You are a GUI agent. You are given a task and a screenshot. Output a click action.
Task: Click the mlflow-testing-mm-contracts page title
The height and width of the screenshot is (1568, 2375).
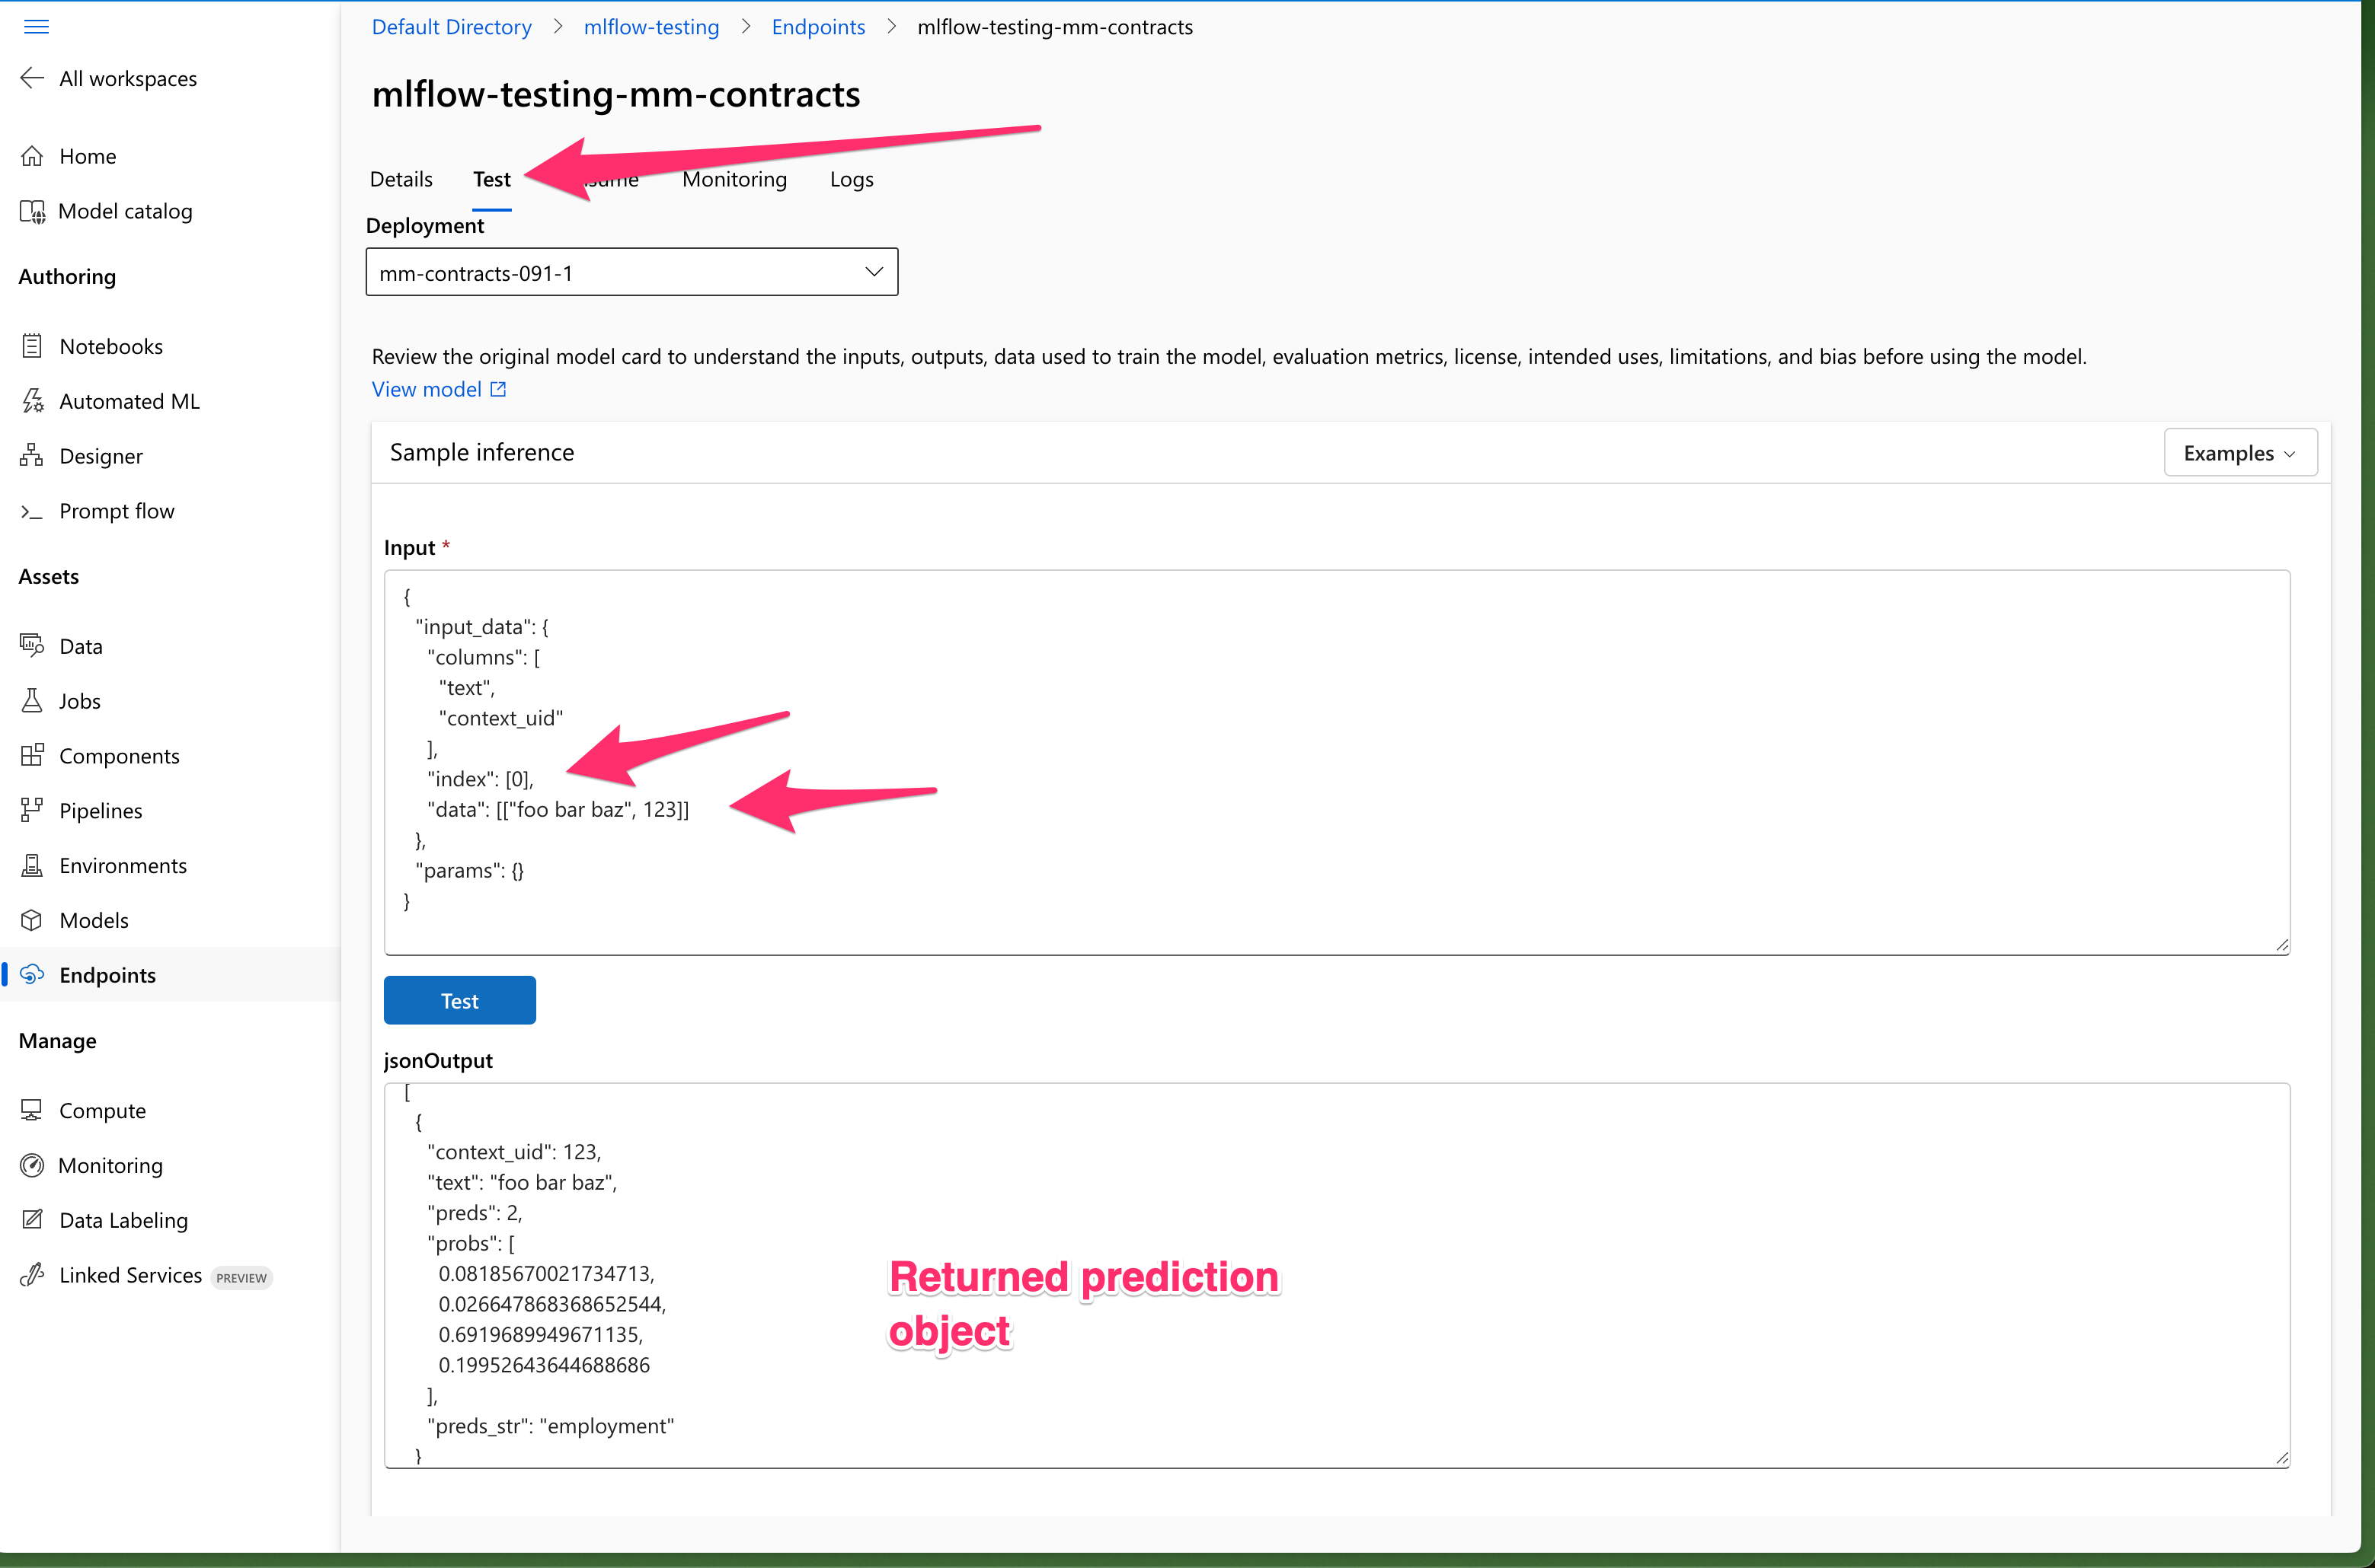tap(615, 94)
